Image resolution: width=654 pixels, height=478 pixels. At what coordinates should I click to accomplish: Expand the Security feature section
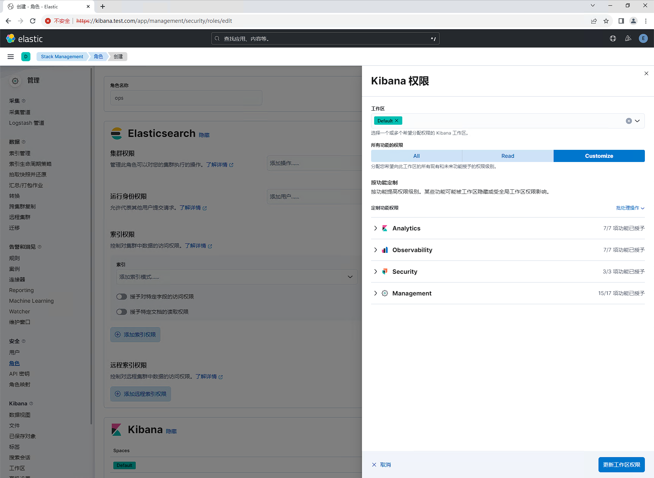tap(376, 272)
